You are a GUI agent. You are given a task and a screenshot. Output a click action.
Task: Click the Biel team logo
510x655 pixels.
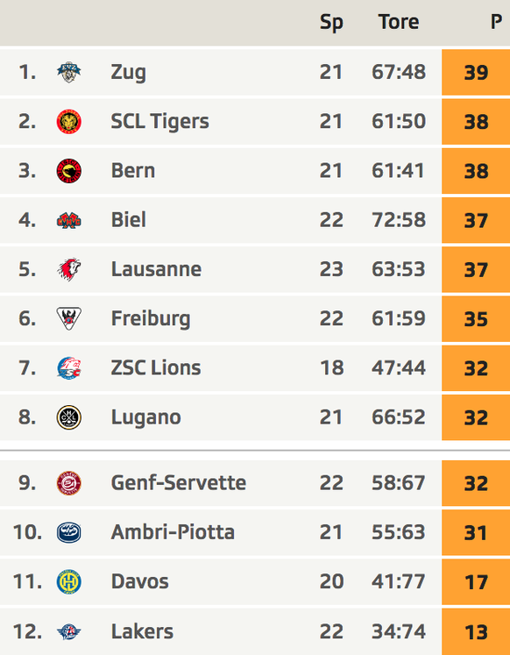[69, 220]
